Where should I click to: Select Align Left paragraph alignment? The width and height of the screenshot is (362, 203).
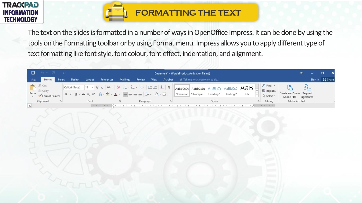click(x=125, y=94)
